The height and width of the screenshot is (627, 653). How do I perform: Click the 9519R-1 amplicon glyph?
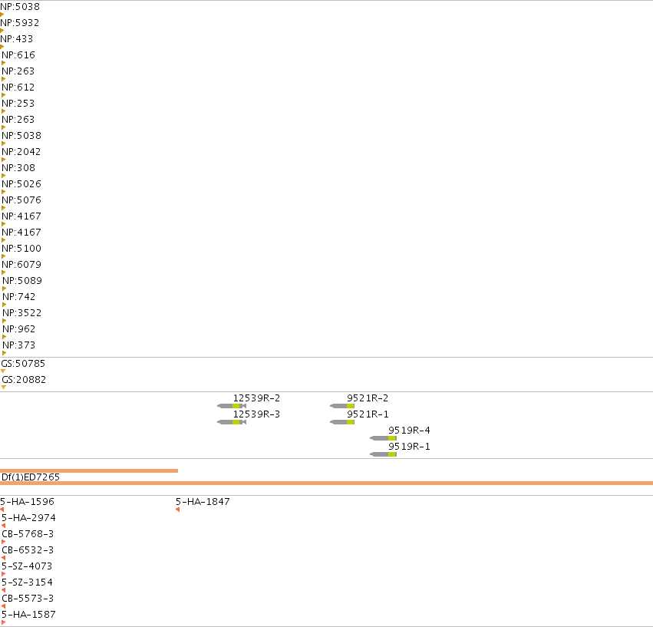click(x=383, y=454)
